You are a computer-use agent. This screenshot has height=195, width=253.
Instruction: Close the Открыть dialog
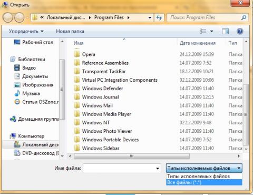tap(240, 3)
